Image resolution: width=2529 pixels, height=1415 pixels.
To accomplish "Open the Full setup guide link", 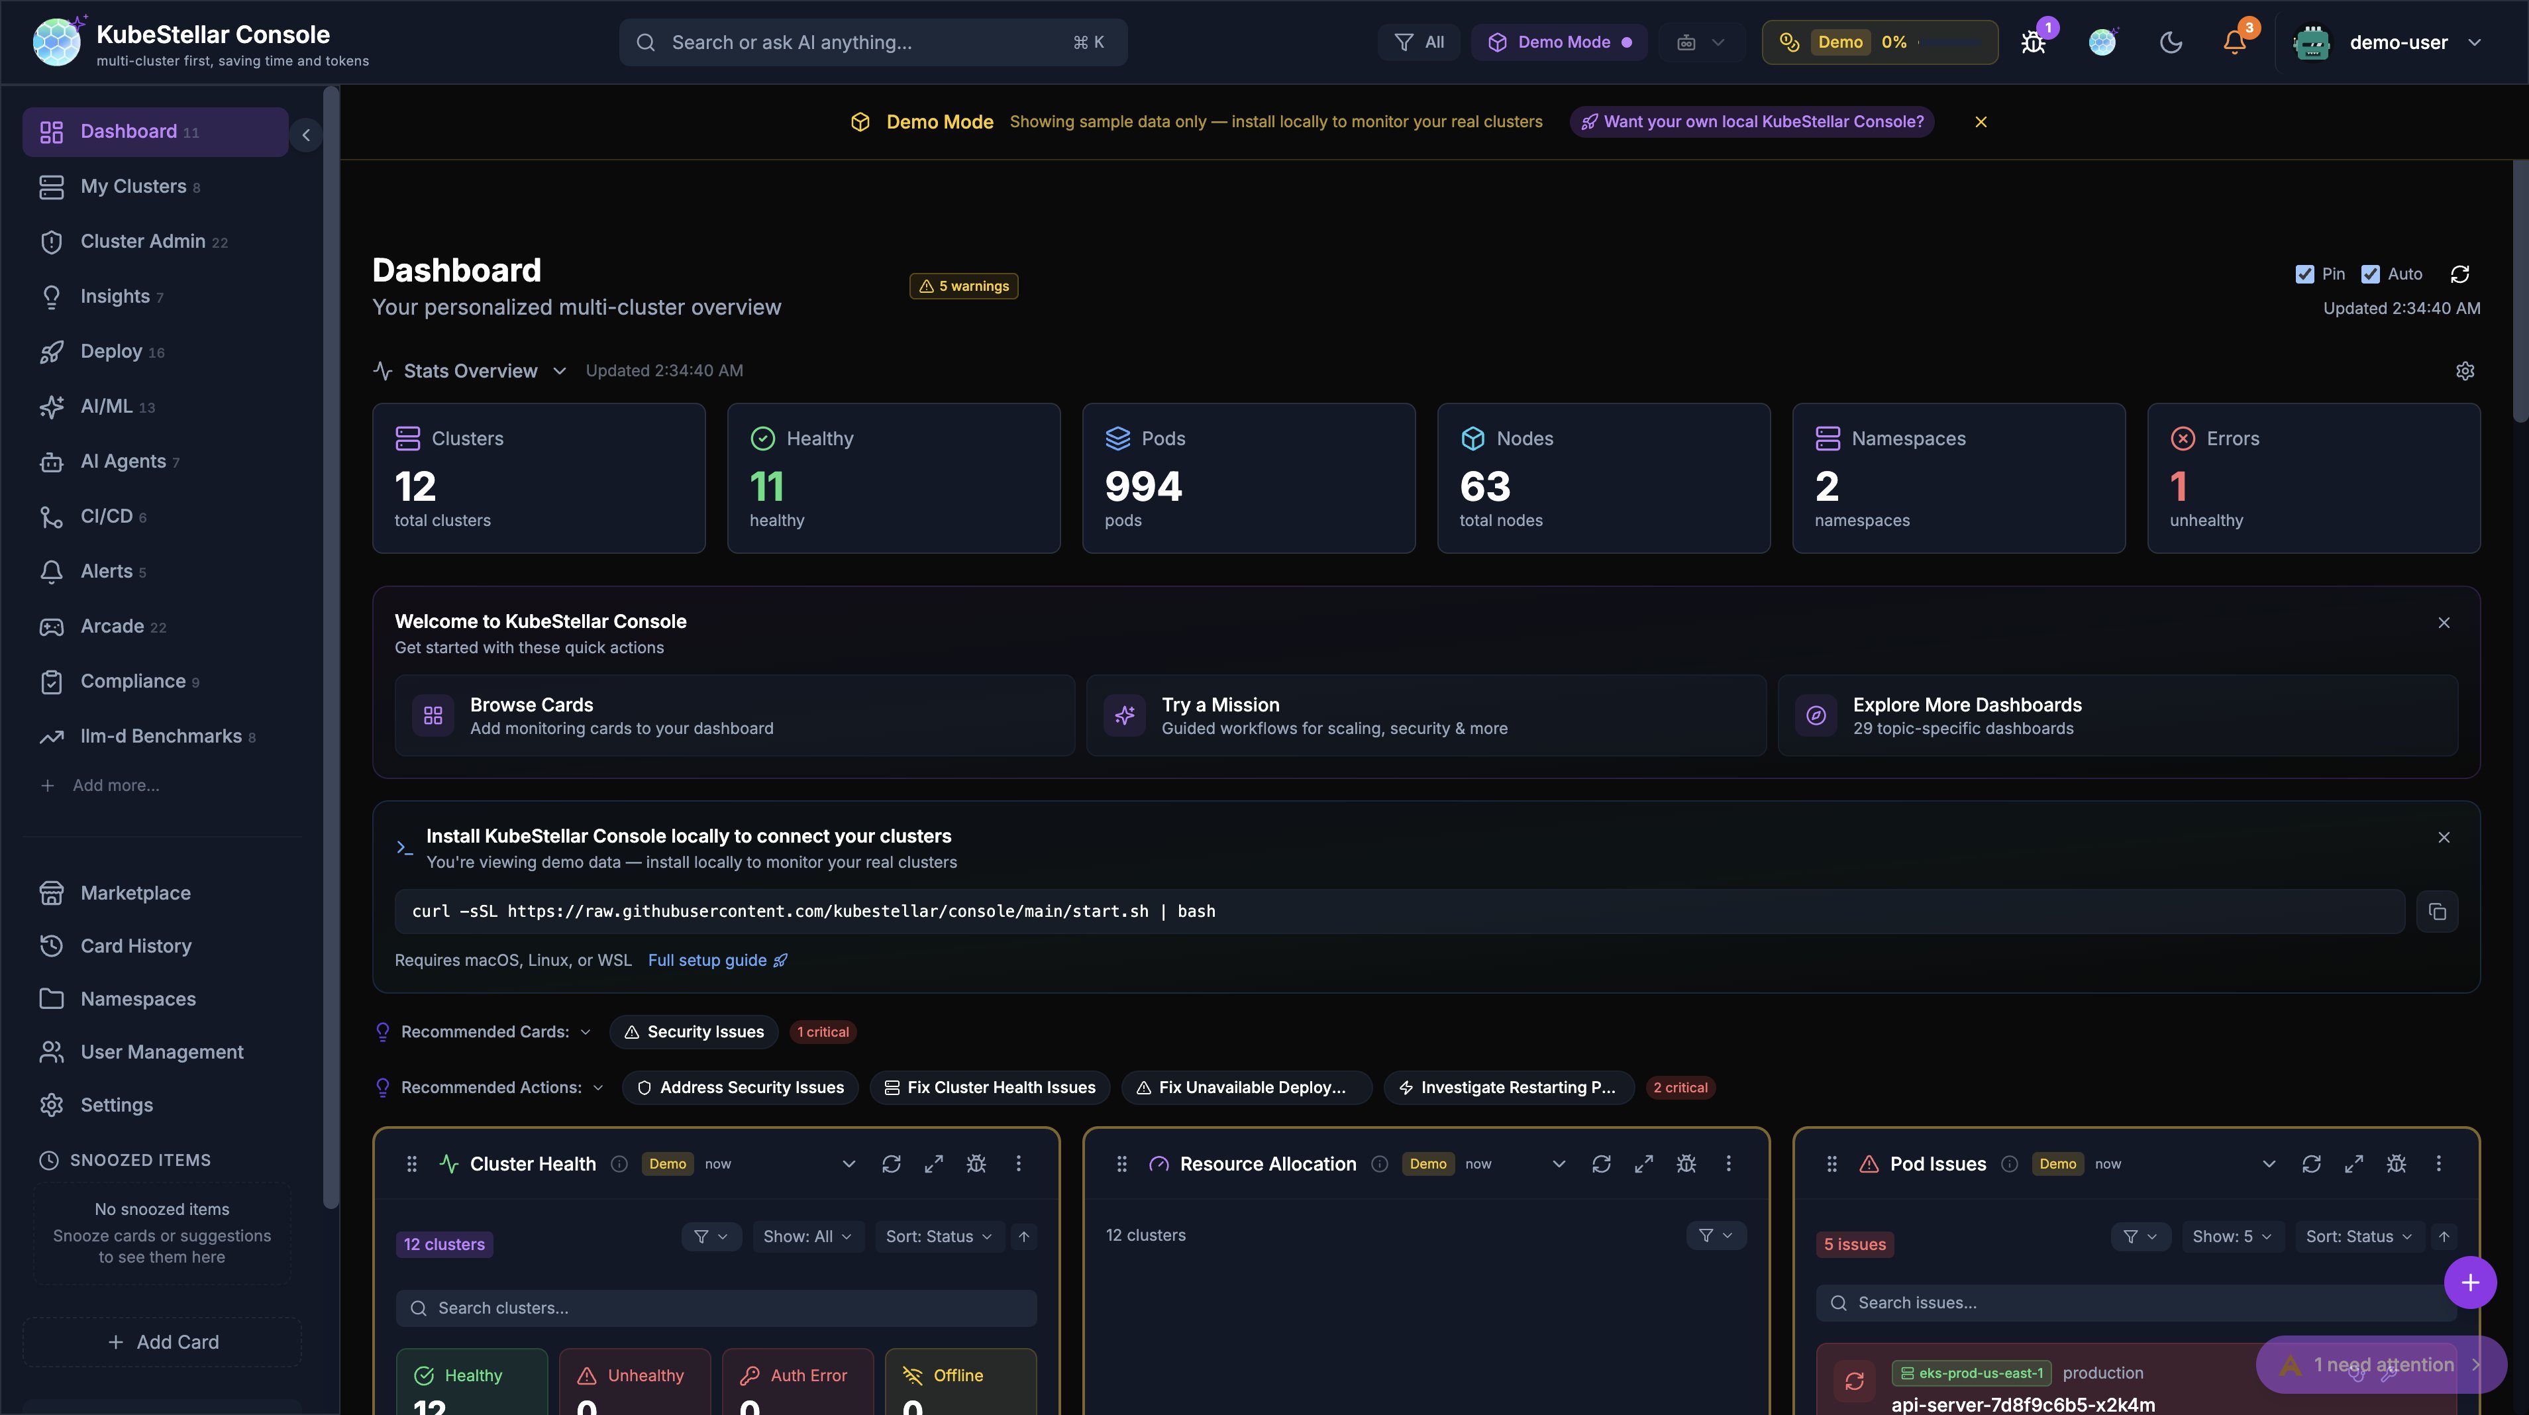I will 708,961.
